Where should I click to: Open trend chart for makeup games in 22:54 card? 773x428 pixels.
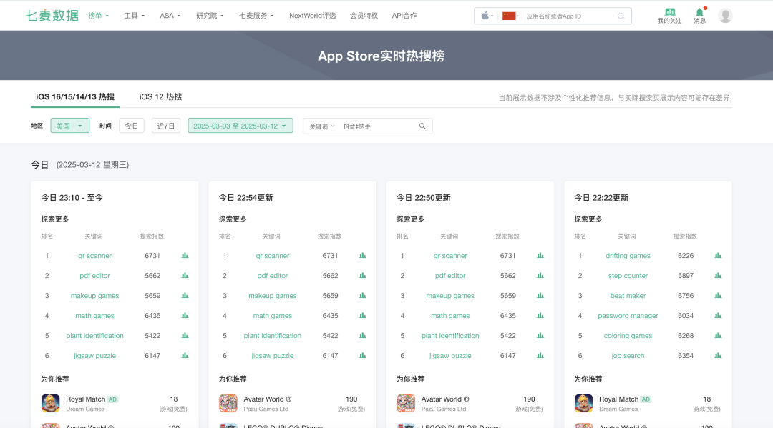[x=363, y=296]
